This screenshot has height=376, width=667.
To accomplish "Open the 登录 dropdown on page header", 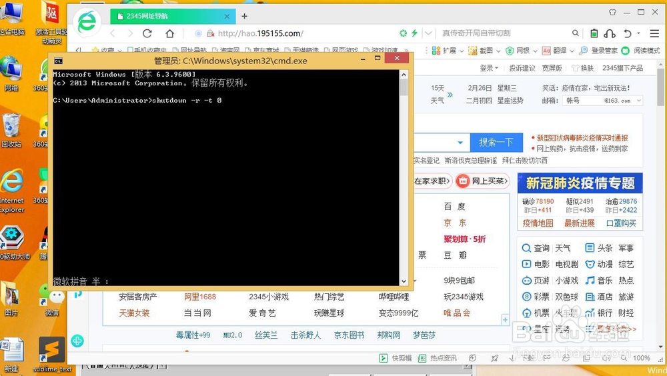I will pos(489,68).
